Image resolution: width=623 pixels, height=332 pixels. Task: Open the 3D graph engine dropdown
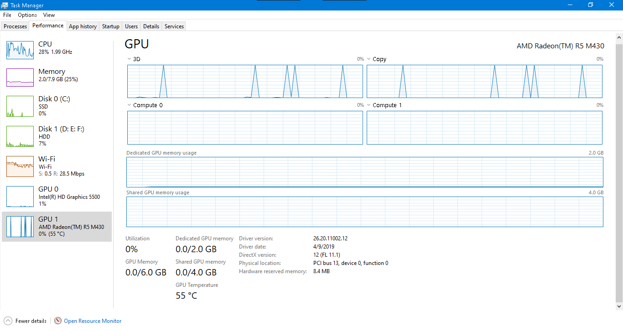pyautogui.click(x=129, y=59)
